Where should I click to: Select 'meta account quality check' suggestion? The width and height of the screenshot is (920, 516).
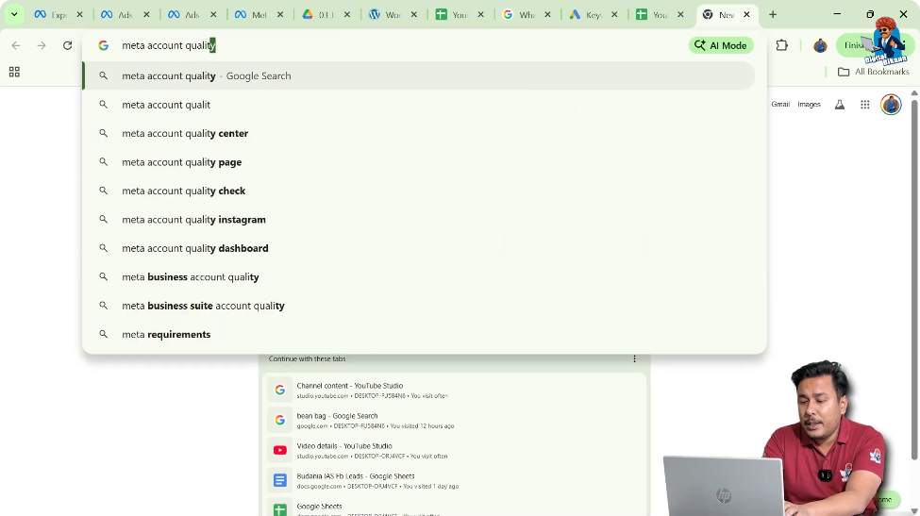pos(419,191)
